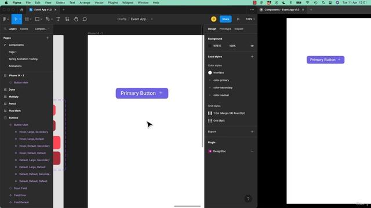Open the Move tool options dropdown
The width and height of the screenshot is (371, 208).
[x=20, y=19]
